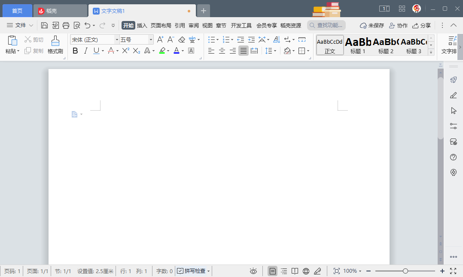Click the Superscript X² icon
The height and width of the screenshot is (277, 463).
[x=125, y=51]
